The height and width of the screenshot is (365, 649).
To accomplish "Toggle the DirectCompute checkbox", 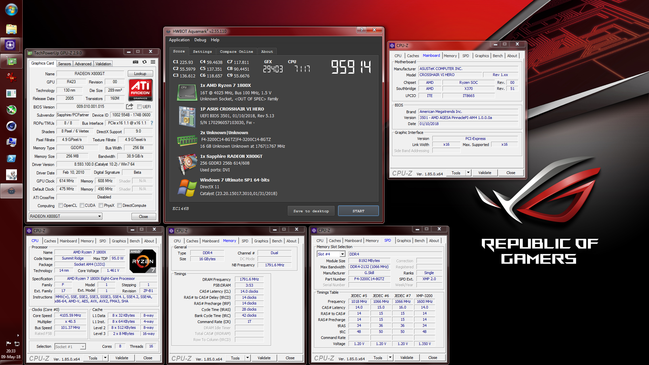I will coord(119,205).
